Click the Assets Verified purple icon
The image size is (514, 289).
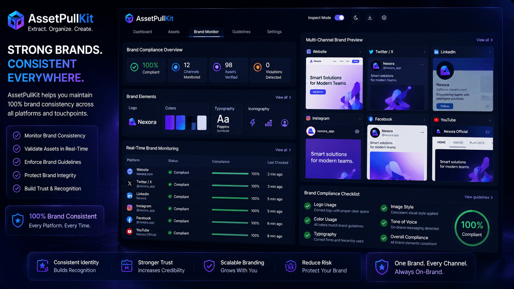pos(217,67)
